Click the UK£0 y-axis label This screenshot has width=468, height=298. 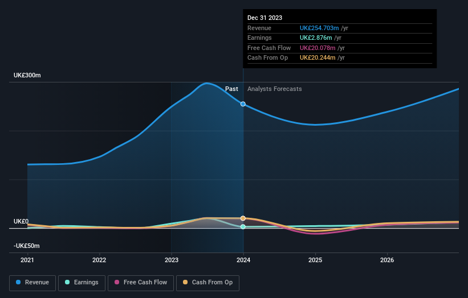coord(21,221)
